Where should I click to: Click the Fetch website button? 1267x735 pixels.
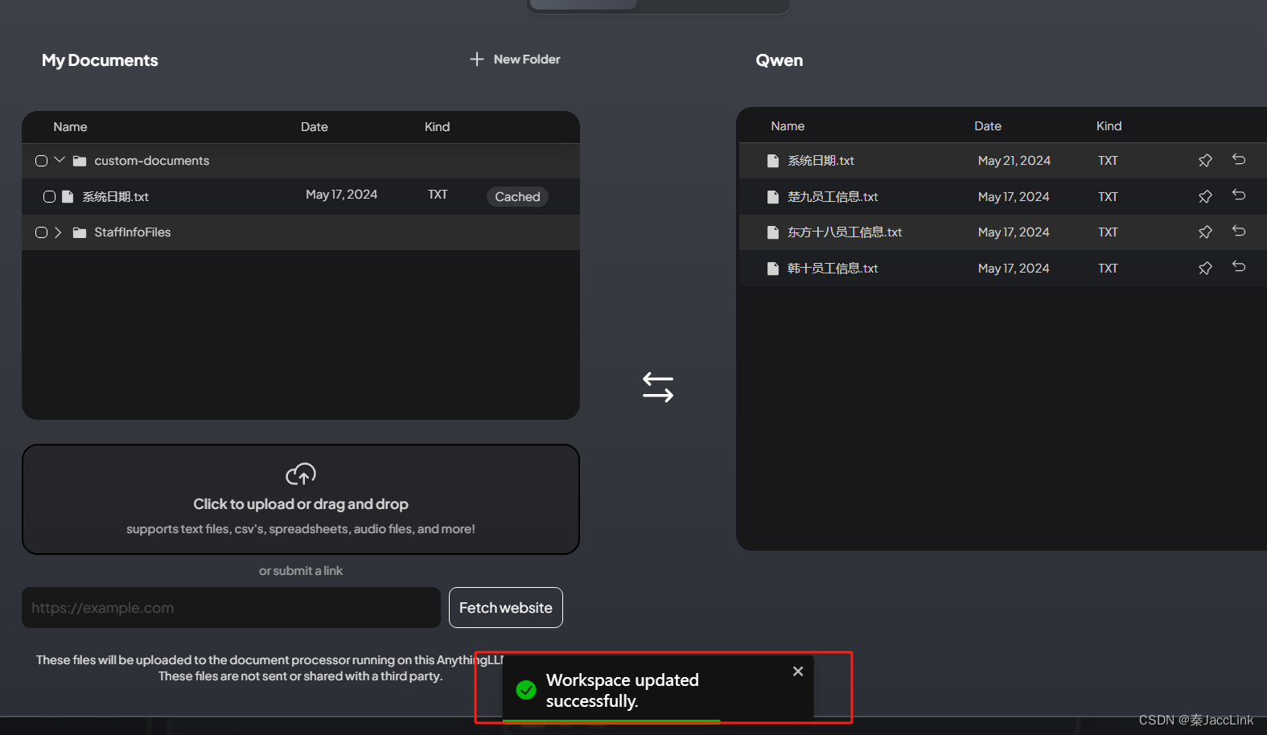[x=506, y=608]
